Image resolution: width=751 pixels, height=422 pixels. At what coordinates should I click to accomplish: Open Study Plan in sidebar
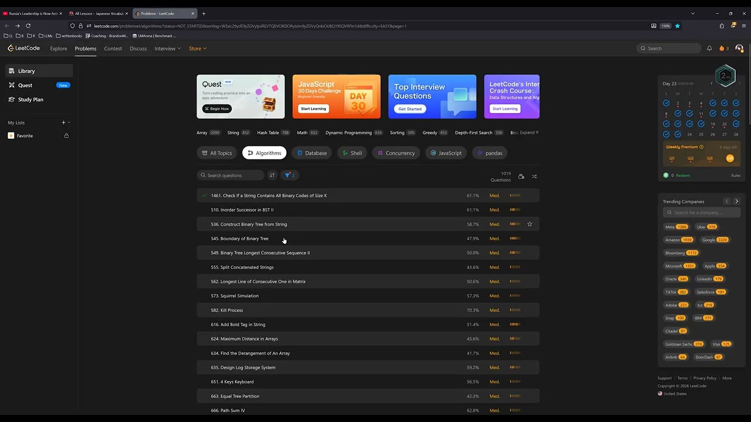coord(39,100)
